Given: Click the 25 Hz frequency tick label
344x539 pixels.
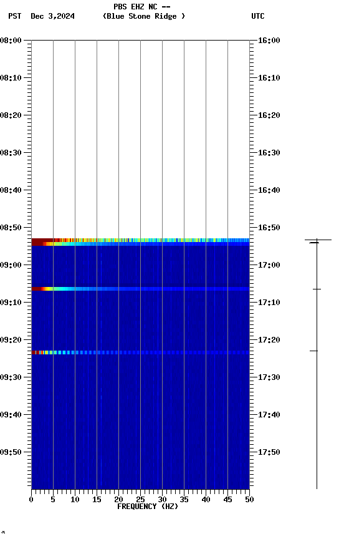Looking at the screenshot, I should (x=140, y=500).
